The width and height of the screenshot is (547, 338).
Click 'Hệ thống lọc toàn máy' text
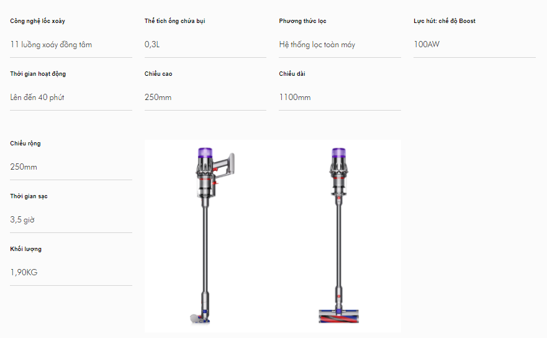pyautogui.click(x=317, y=45)
